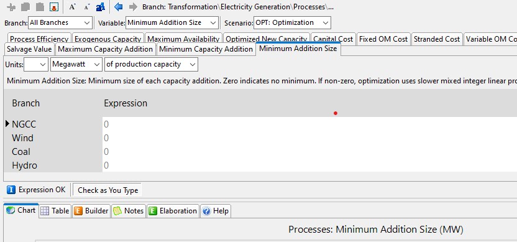517x242 pixels.
Task: Switch to Maximum Capacity Addition tab
Action: 106,49
